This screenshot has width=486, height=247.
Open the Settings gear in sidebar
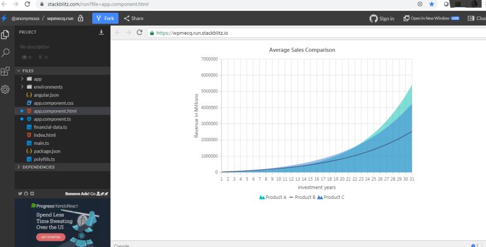tap(5, 89)
